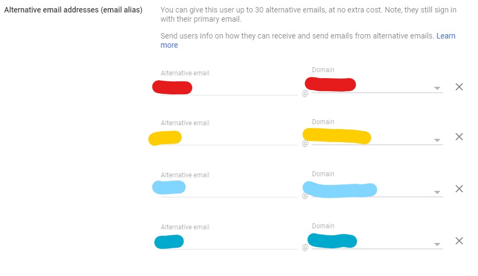Expand the first row's Domain dropdown arrow
The height and width of the screenshot is (276, 478).
click(437, 88)
